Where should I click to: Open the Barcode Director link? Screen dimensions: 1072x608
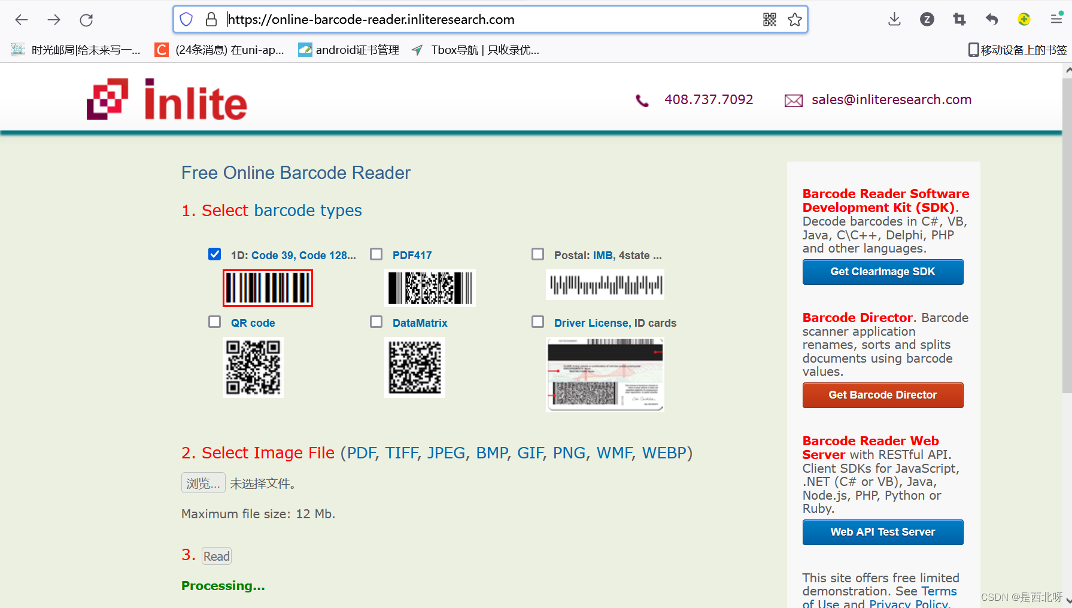pos(858,318)
